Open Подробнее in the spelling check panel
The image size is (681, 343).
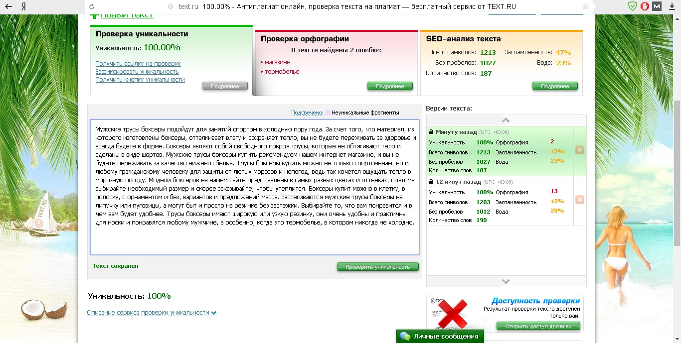point(390,86)
